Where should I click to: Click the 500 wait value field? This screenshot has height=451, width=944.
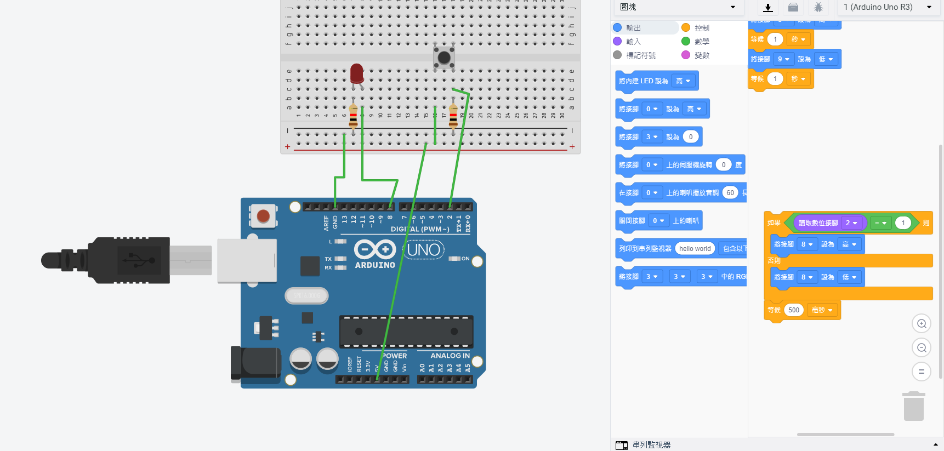(793, 310)
